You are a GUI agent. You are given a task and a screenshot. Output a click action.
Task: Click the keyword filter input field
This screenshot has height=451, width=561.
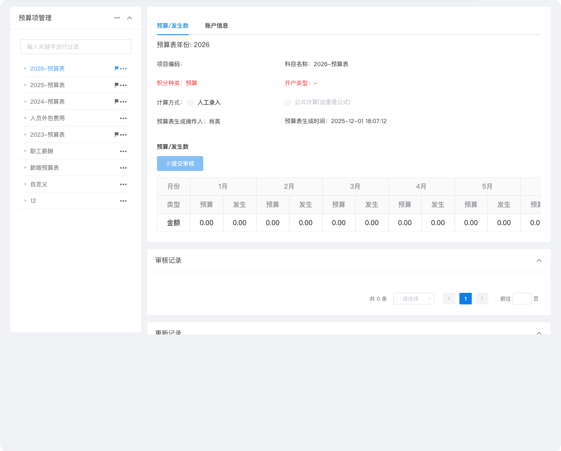pos(76,47)
